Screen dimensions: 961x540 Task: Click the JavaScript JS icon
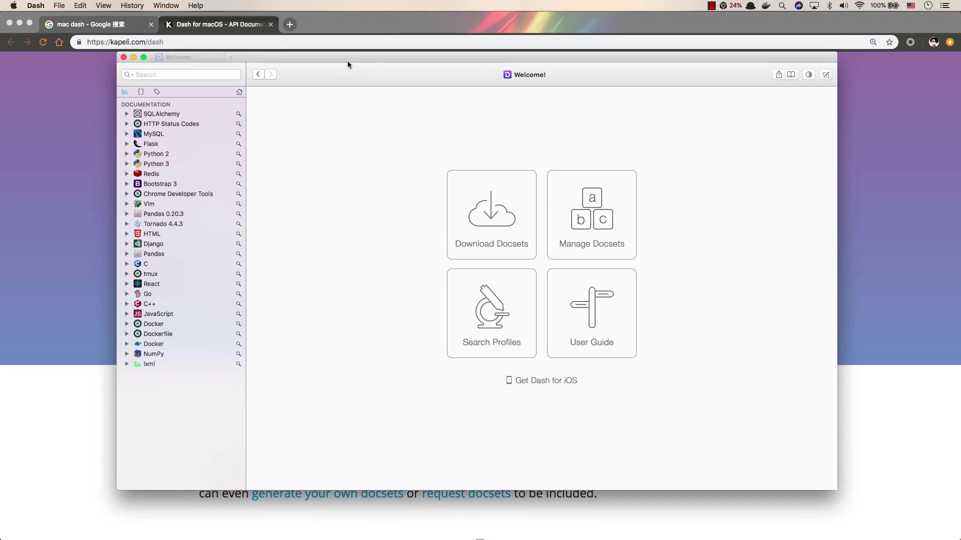(x=138, y=314)
